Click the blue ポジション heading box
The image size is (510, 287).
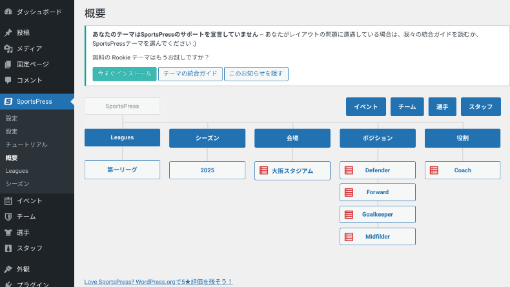[378, 138]
